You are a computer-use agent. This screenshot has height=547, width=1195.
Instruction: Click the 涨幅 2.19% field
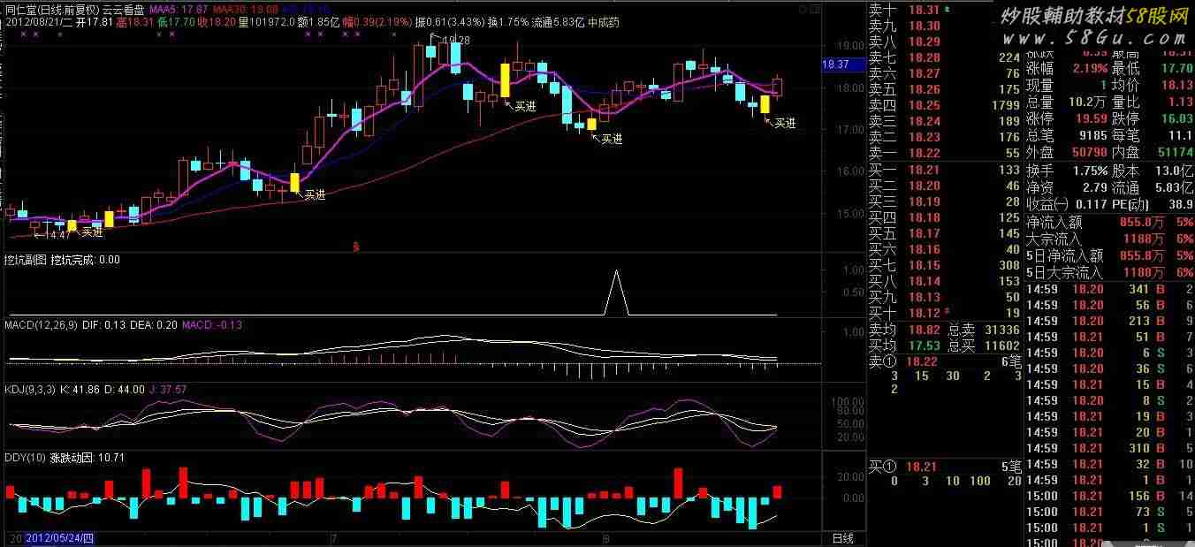coord(1067,68)
